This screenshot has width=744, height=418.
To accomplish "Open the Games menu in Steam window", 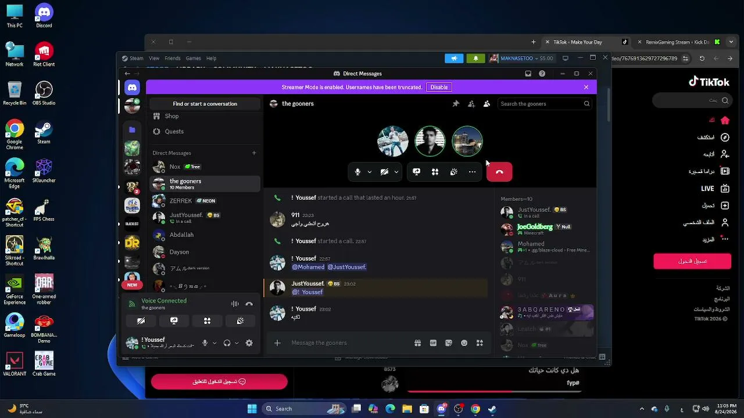I will coord(194,58).
